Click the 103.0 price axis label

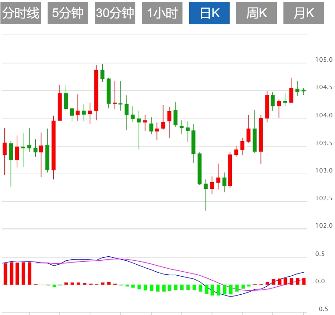[x=324, y=170]
